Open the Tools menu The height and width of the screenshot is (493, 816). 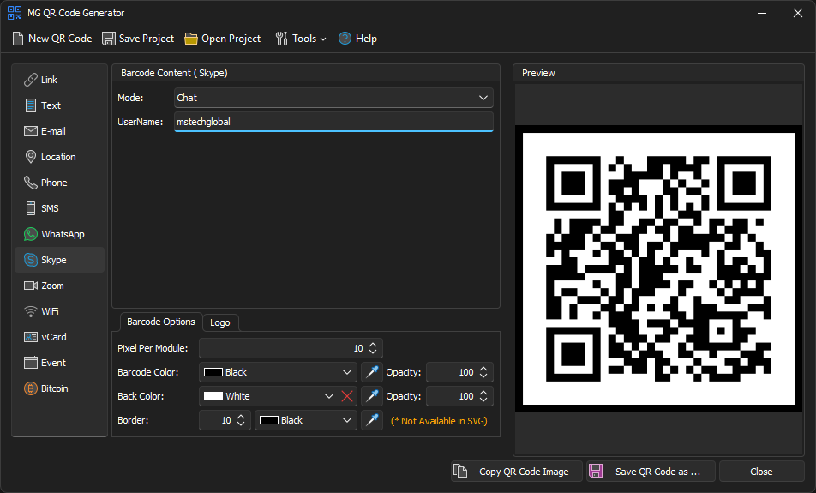pos(301,39)
